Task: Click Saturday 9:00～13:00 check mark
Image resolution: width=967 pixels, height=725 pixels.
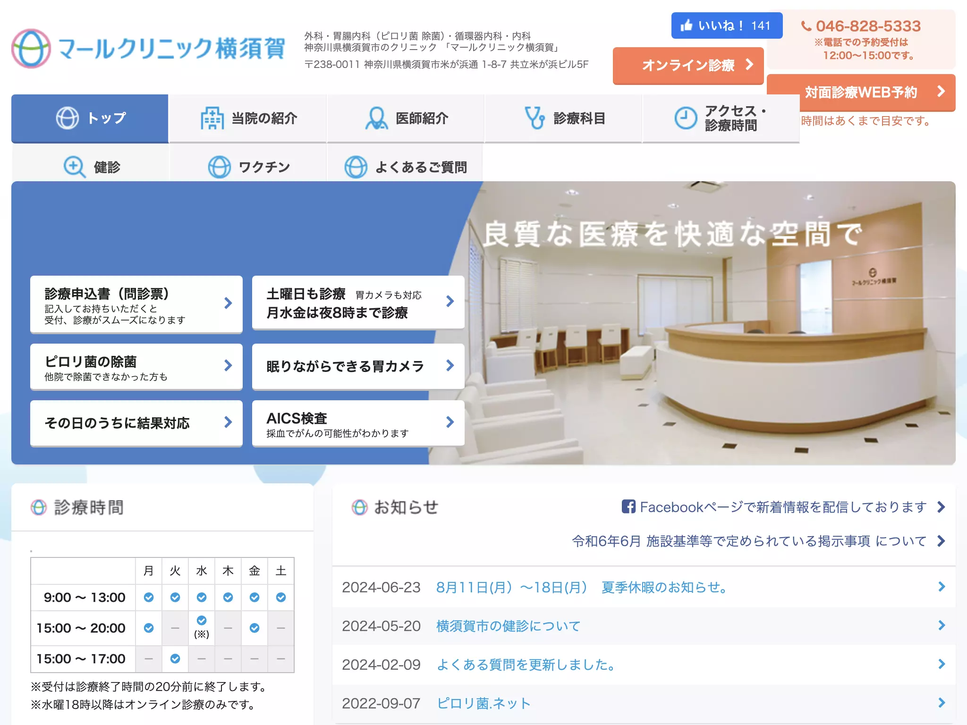Action: (x=281, y=598)
